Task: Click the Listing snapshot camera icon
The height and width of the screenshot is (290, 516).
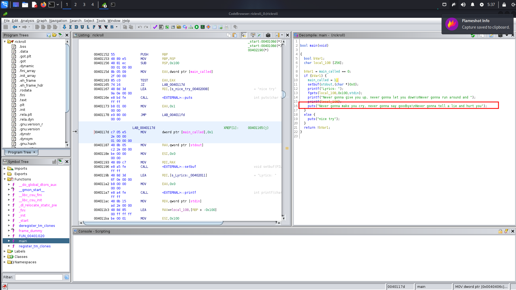Action: point(268,35)
